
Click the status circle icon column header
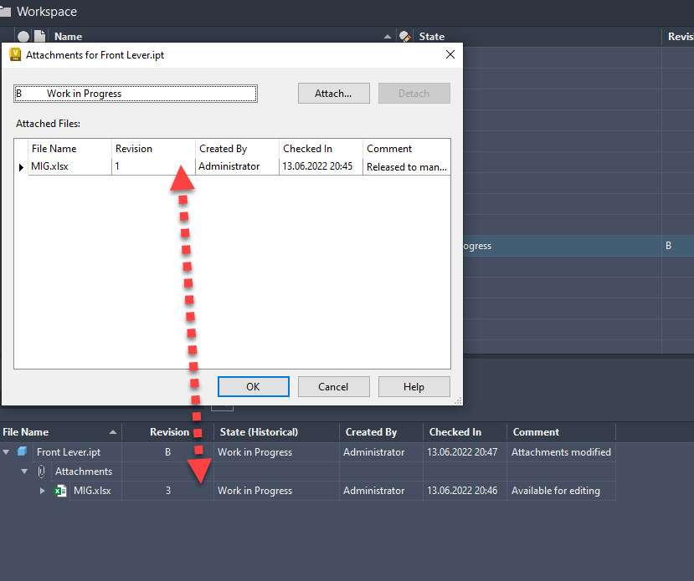coord(23,36)
